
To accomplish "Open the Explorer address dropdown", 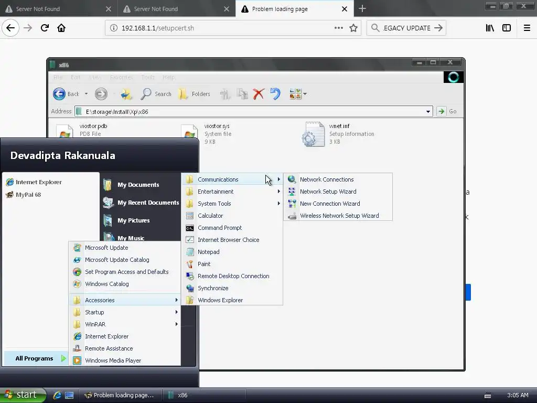I will [428, 111].
